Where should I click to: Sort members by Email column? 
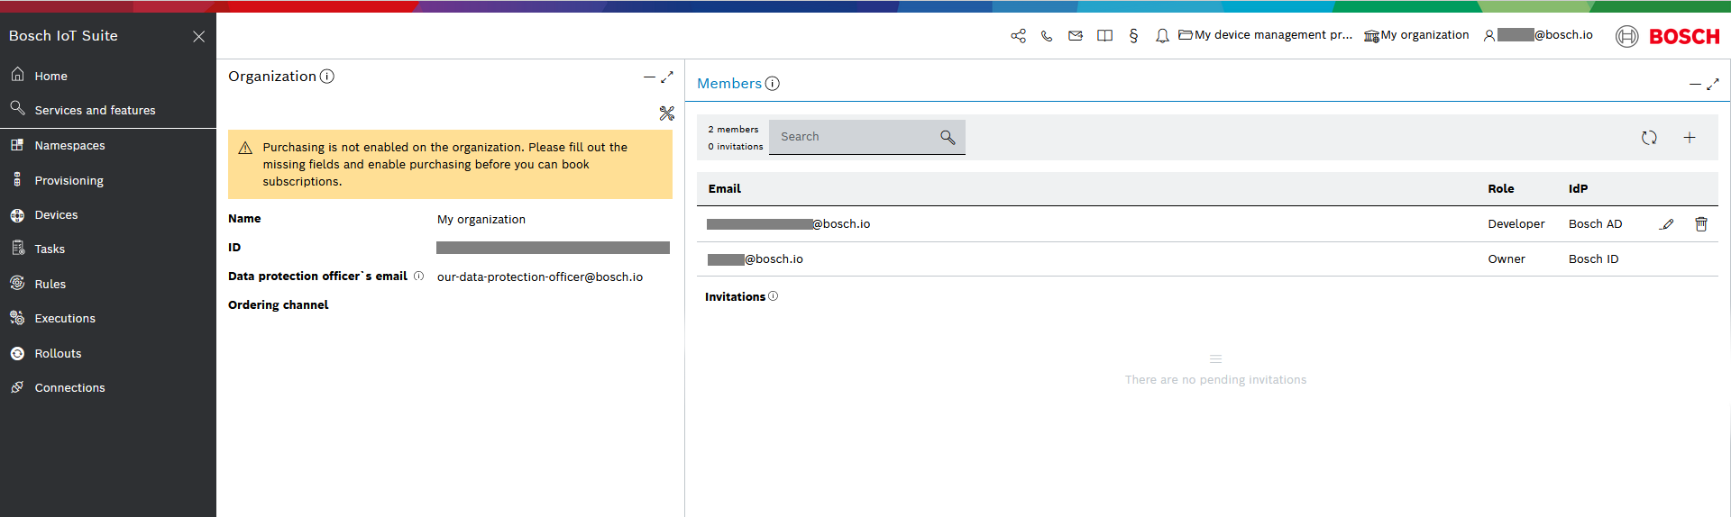tap(724, 188)
